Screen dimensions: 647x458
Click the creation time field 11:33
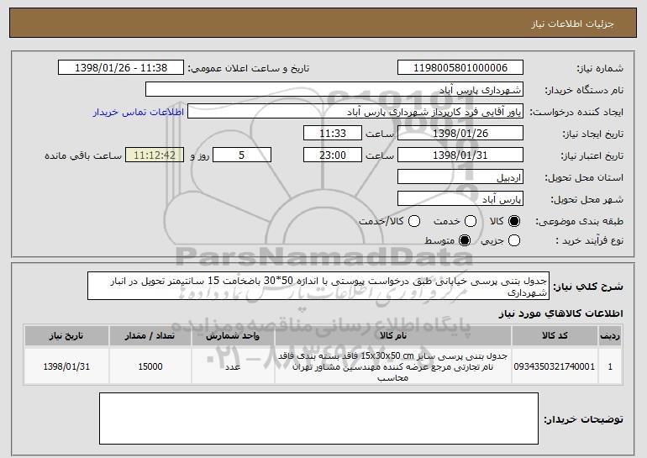click(333, 134)
